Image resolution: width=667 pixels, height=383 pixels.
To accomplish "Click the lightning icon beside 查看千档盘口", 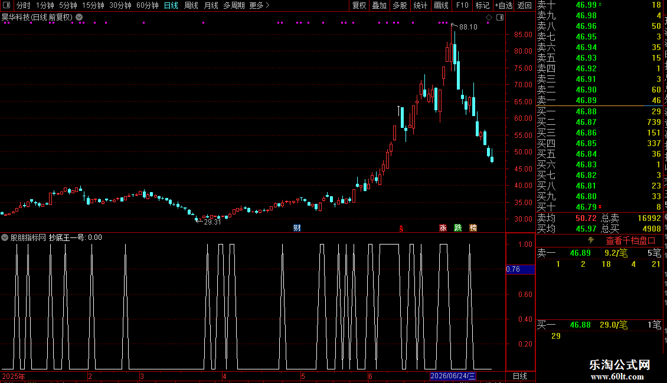I will pos(591,240).
